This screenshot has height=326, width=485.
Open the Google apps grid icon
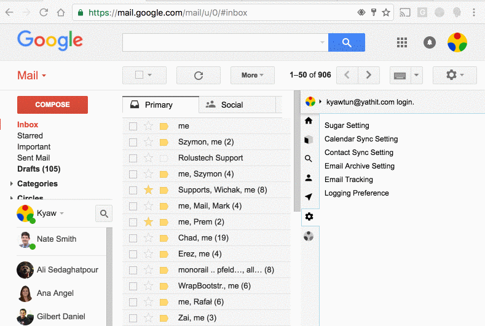[402, 42]
